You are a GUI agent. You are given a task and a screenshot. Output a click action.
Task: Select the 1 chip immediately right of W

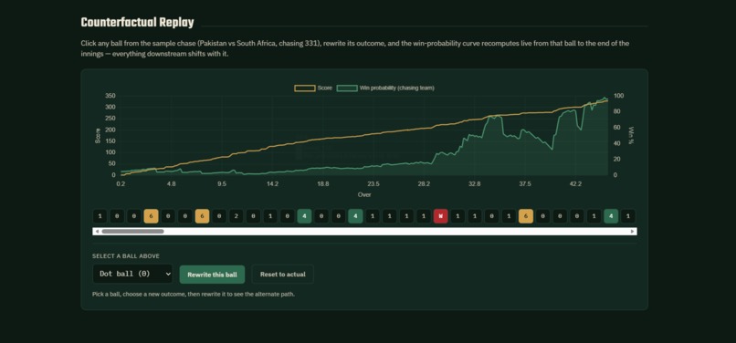pos(457,216)
